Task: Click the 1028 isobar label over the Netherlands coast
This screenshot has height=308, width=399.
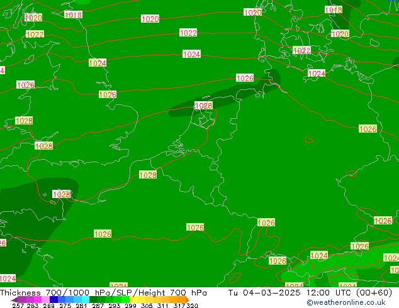Action: [203, 106]
